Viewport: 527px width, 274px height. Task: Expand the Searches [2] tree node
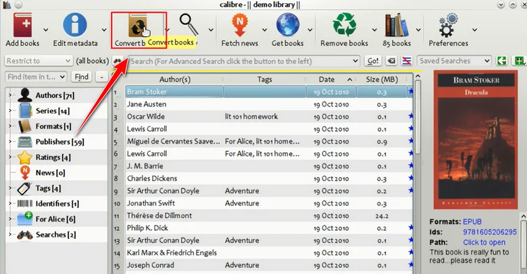tap(10, 234)
